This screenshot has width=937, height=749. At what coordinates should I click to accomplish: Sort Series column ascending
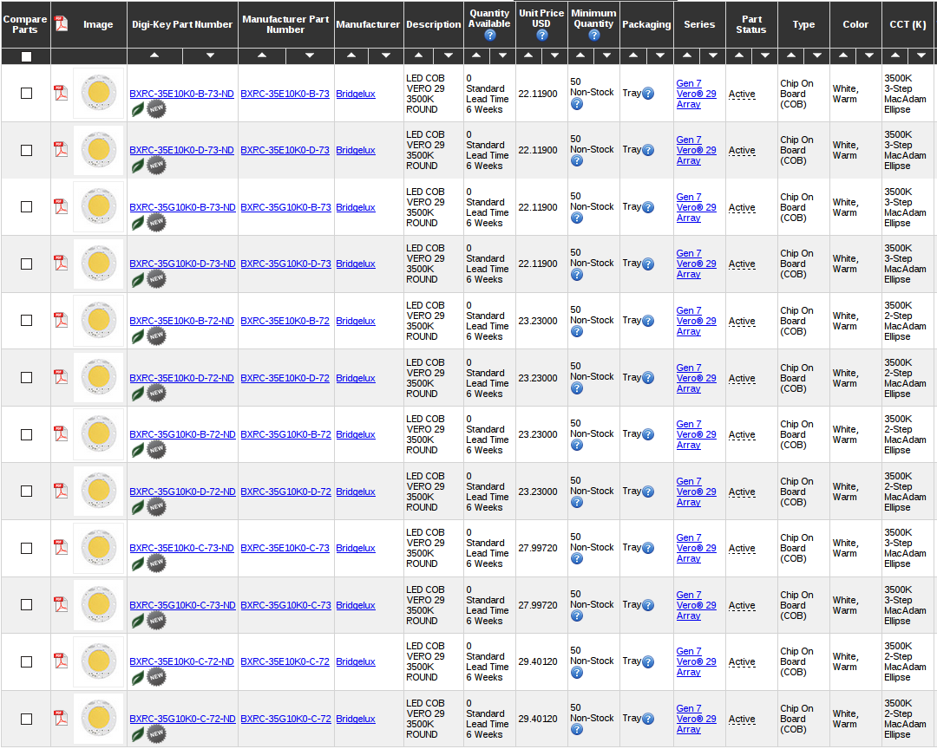[686, 55]
